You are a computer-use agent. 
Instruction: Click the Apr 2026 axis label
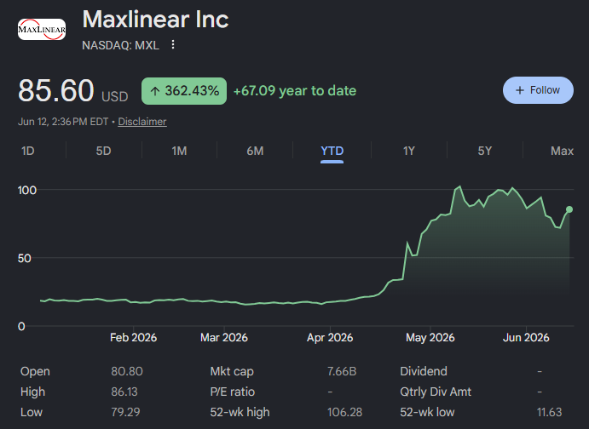(x=330, y=338)
